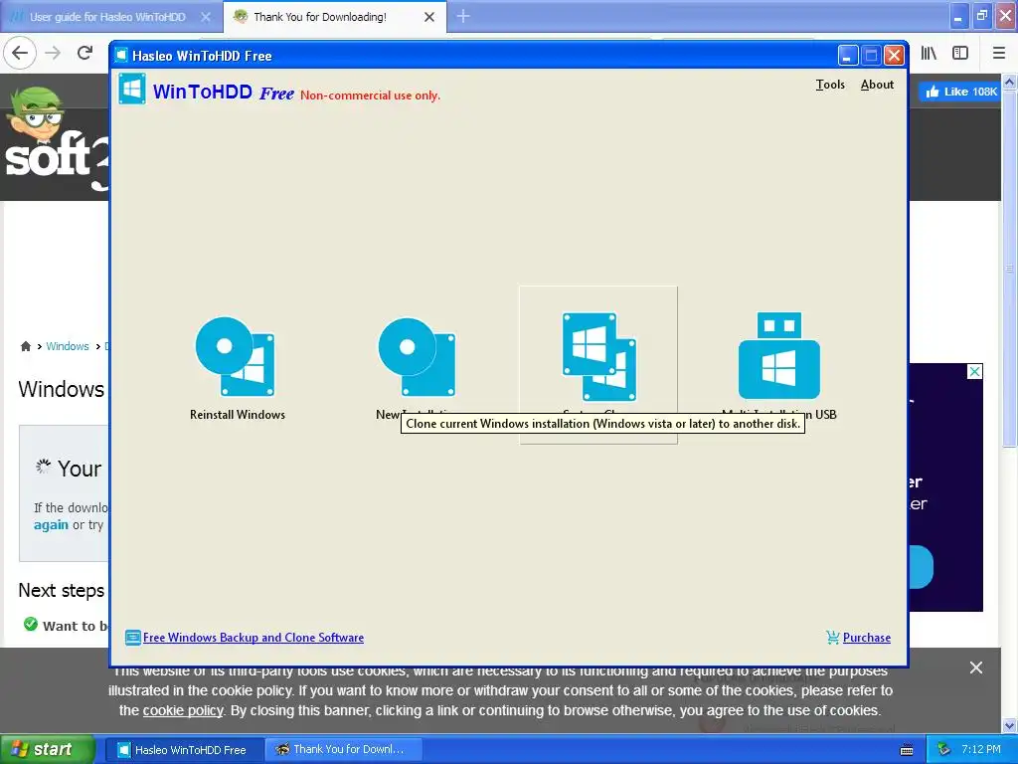This screenshot has width=1018, height=764.
Task: Click the Purchase link
Action: click(x=866, y=638)
